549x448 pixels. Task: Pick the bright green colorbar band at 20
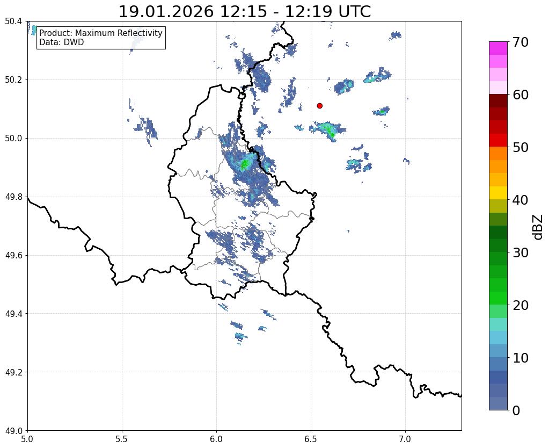click(x=498, y=298)
